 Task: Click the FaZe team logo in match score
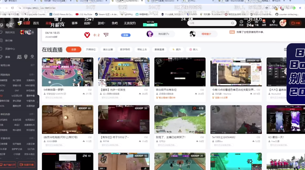coord(106,35)
